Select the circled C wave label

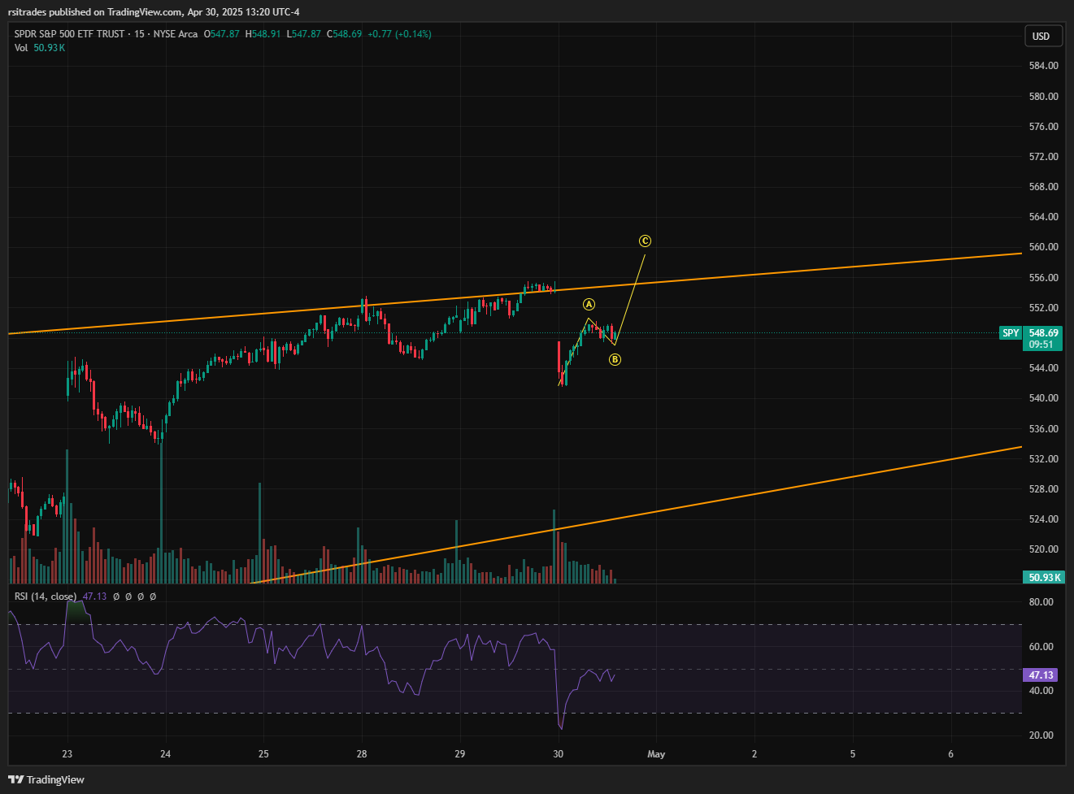click(645, 241)
